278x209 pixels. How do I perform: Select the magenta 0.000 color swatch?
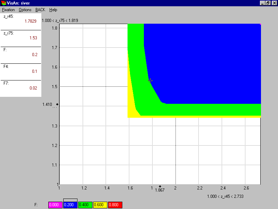point(55,205)
